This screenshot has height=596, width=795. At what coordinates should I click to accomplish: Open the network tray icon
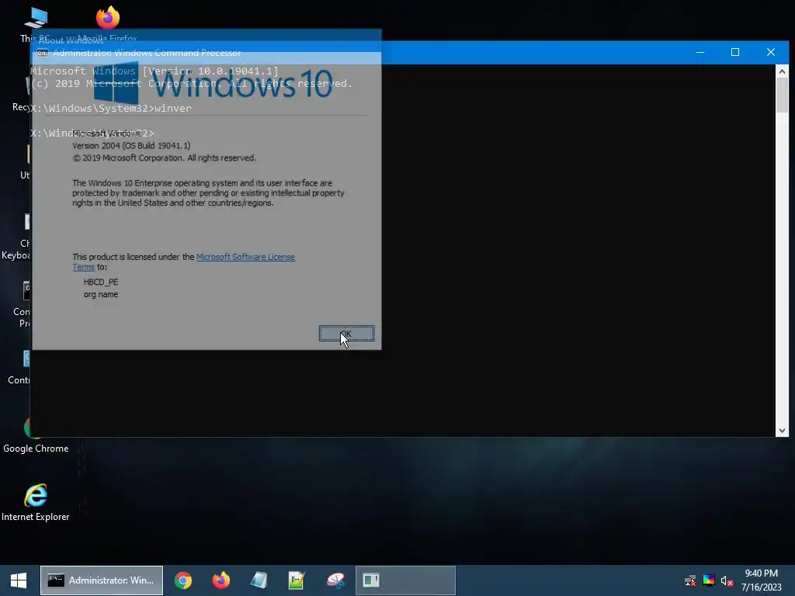690,580
